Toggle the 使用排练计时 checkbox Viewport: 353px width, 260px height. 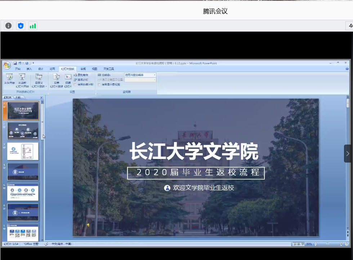coord(75,85)
